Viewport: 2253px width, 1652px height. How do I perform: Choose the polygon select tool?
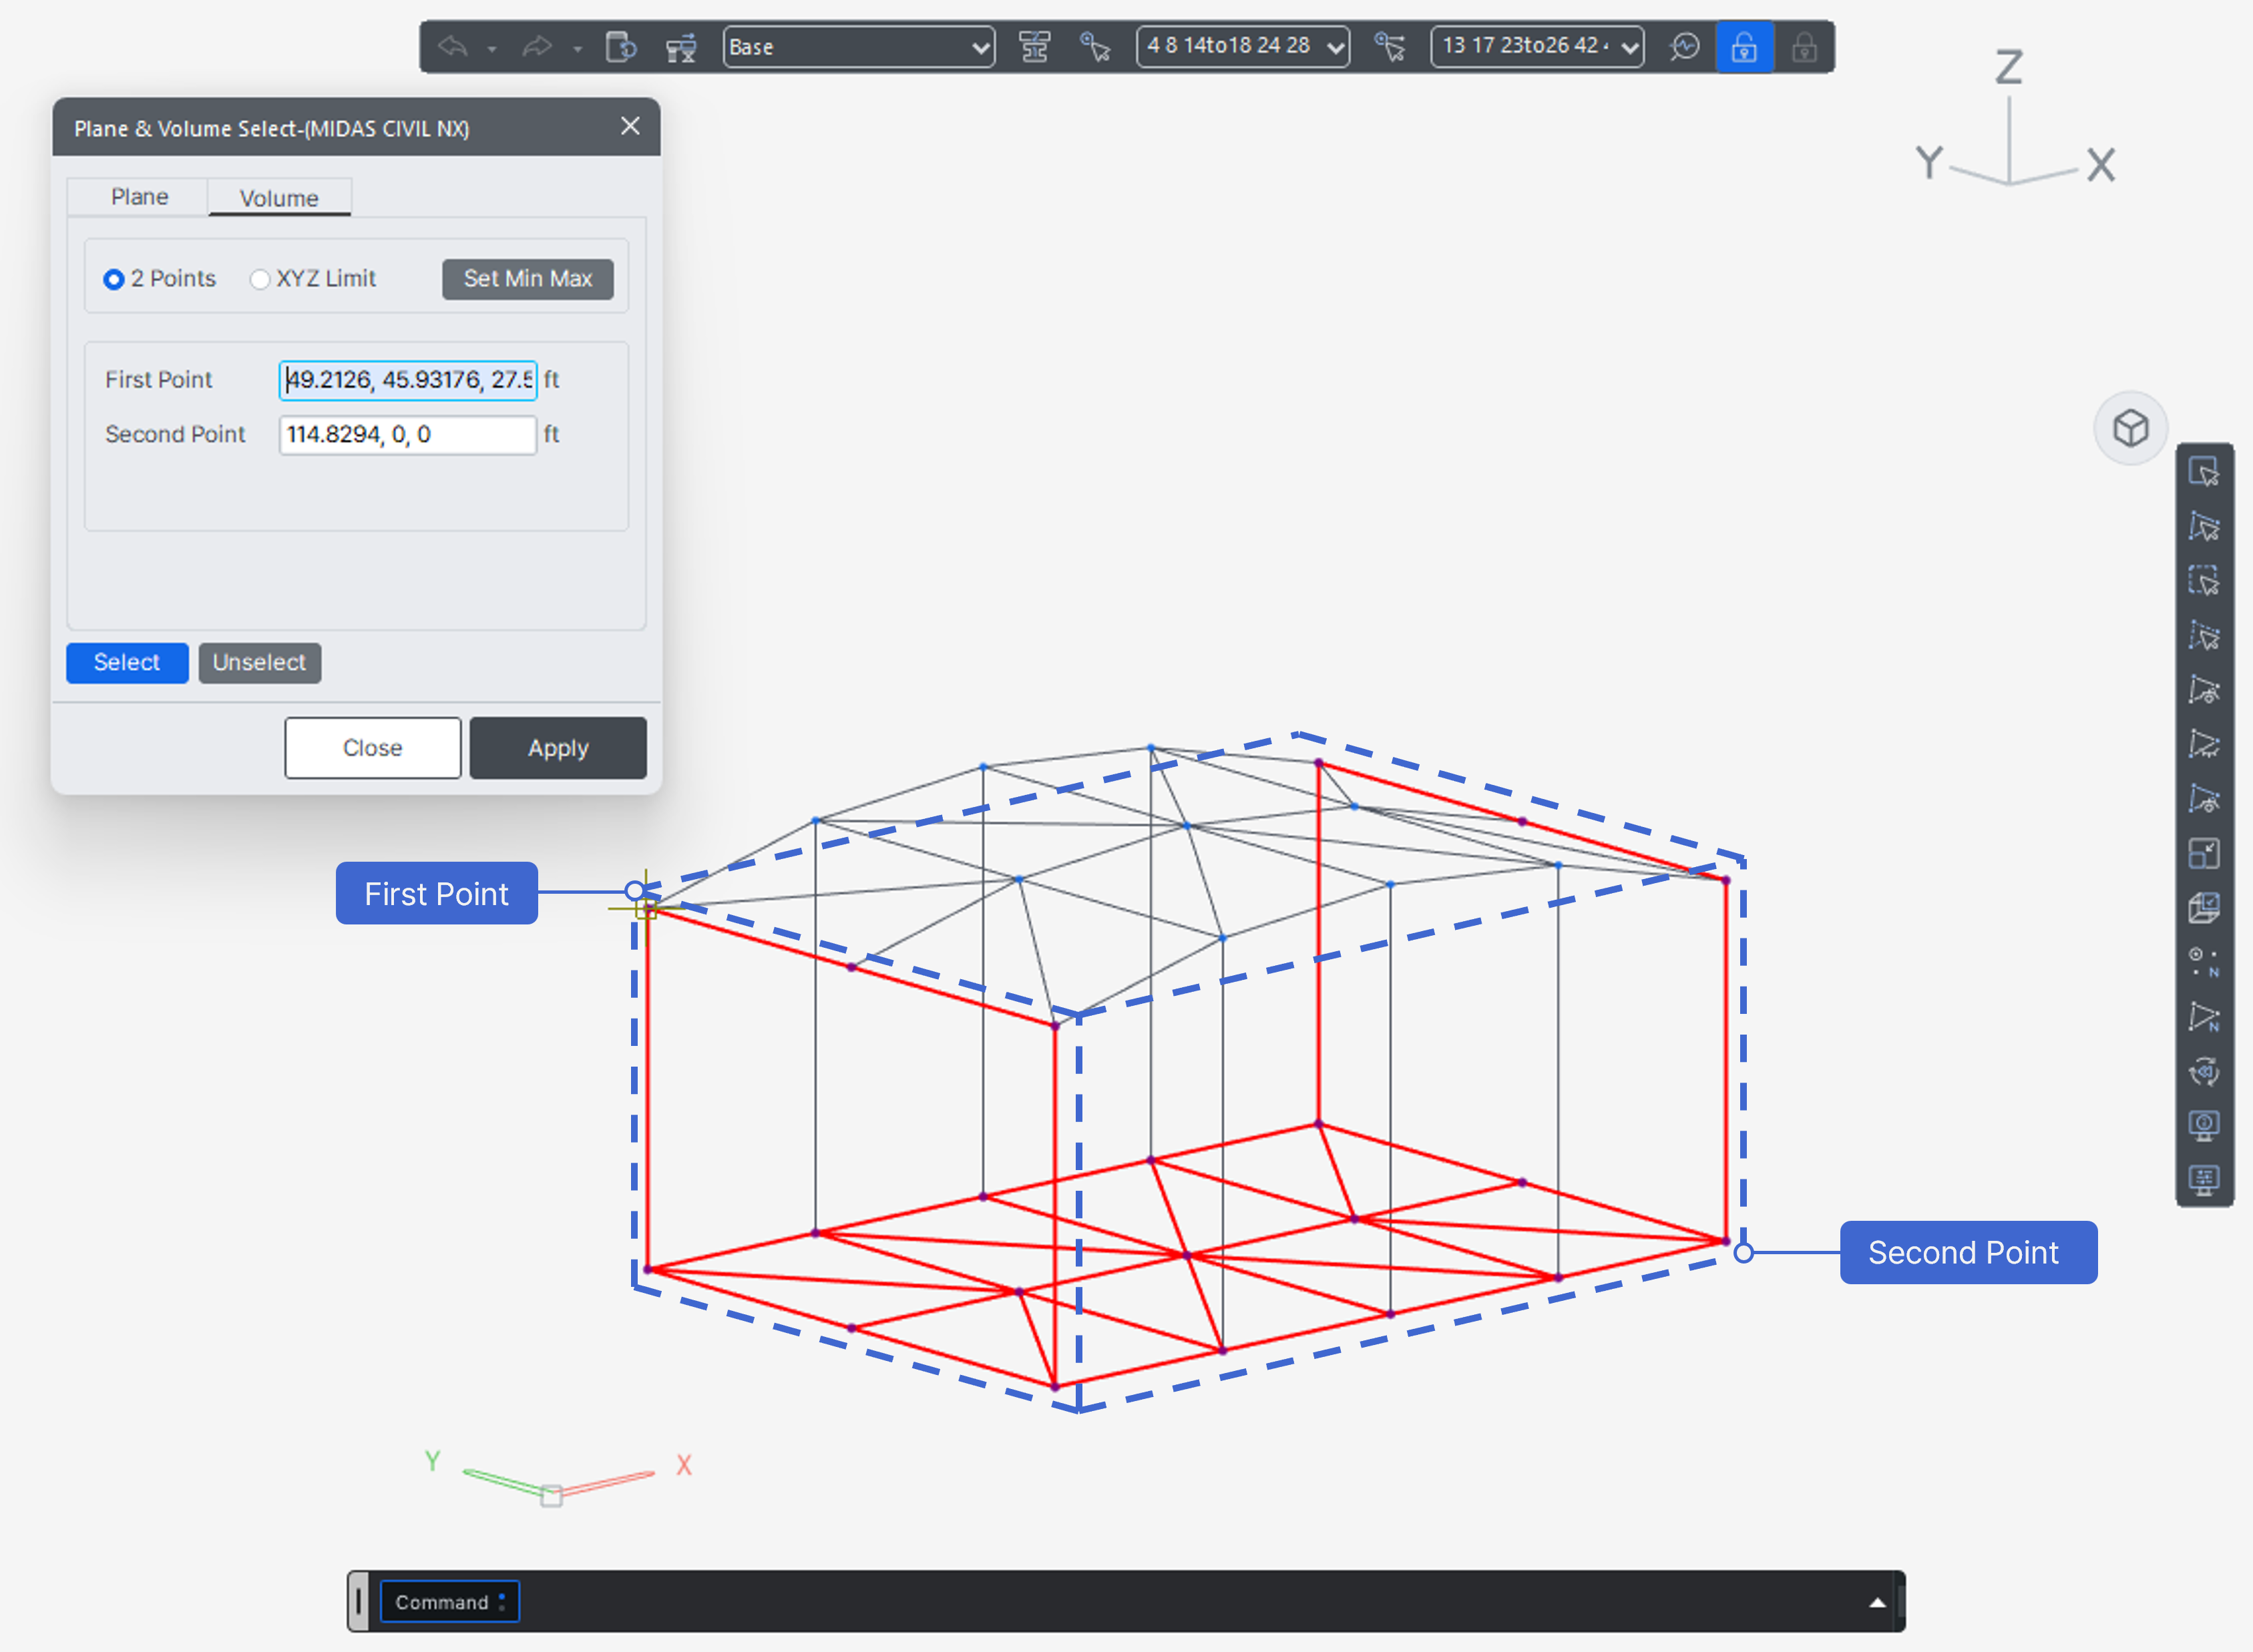pyautogui.click(x=2203, y=526)
